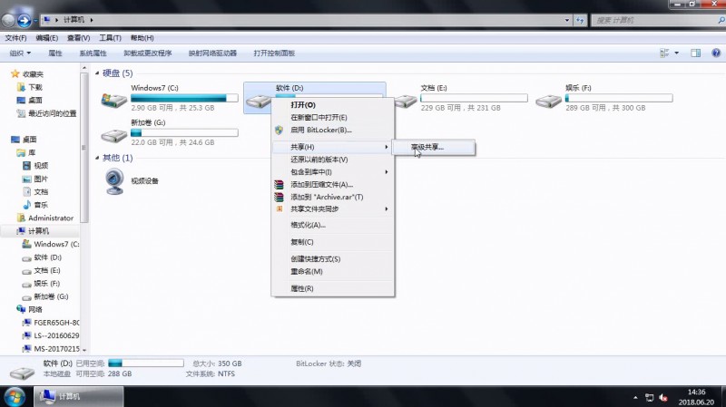The height and width of the screenshot is (407, 726).
Task: Click 高级共享... submenu item
Action: click(x=433, y=148)
